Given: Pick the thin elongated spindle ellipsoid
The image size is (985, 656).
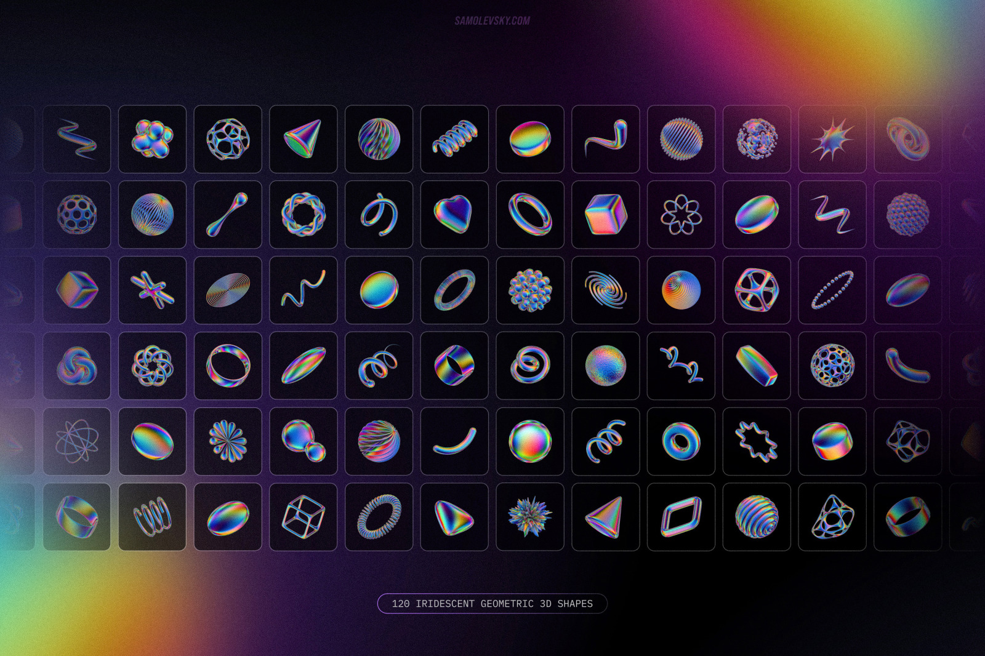Looking at the screenshot, I should pyautogui.click(x=304, y=366).
